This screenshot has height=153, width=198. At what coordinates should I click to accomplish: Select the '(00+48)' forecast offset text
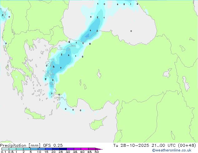pyautogui.click(x=187, y=146)
